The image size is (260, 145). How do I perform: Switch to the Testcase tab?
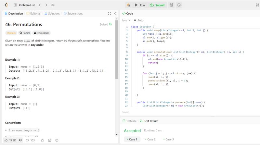coord(129,121)
